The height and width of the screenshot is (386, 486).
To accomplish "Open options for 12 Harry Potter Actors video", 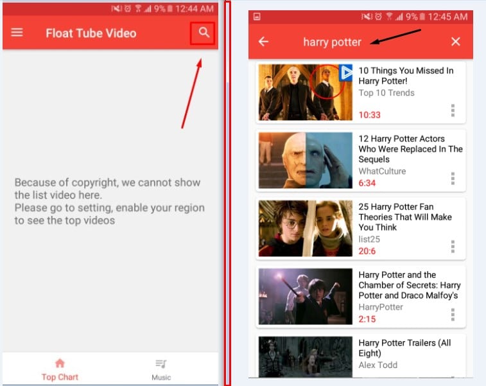I will click(453, 178).
